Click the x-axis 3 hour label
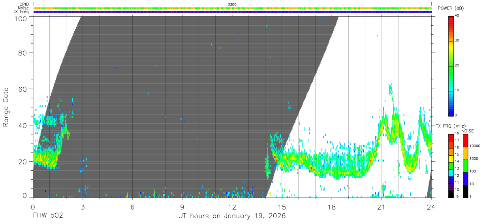This screenshot has height=224, width=485. pos(83,207)
